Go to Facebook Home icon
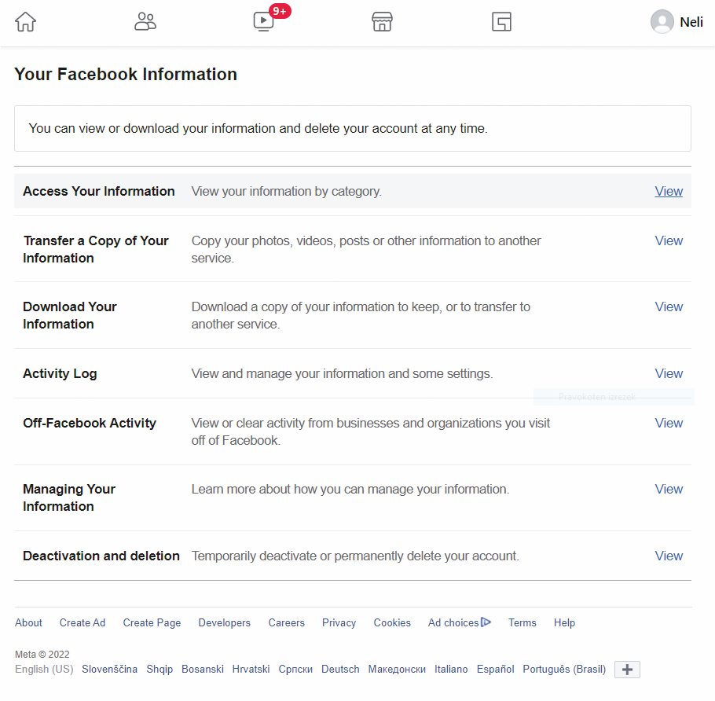The height and width of the screenshot is (701, 715). tap(25, 21)
